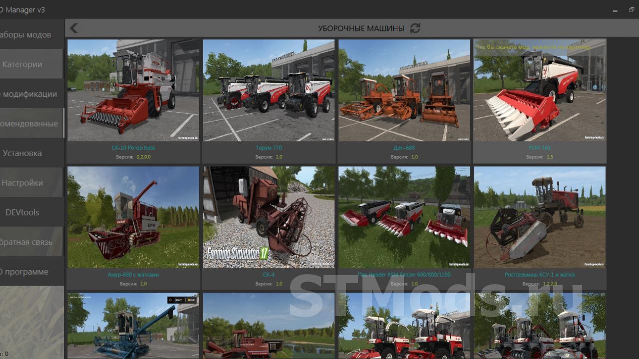Click version 1.2.2.0 under Ростсельмаш КСУ-1
639x359 pixels.
coord(550,284)
